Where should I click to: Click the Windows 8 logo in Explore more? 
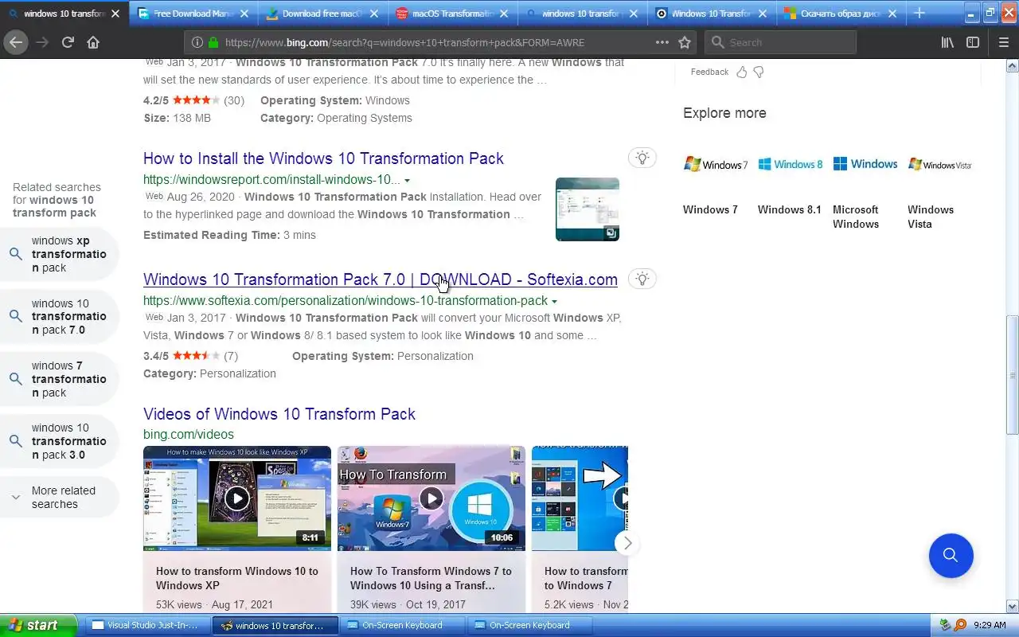[x=790, y=164]
